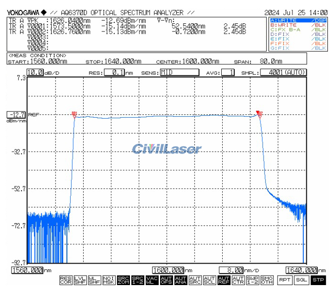This screenshot has height=297, width=334.
Task: Edit the AVG count field
Action: tap(228, 72)
